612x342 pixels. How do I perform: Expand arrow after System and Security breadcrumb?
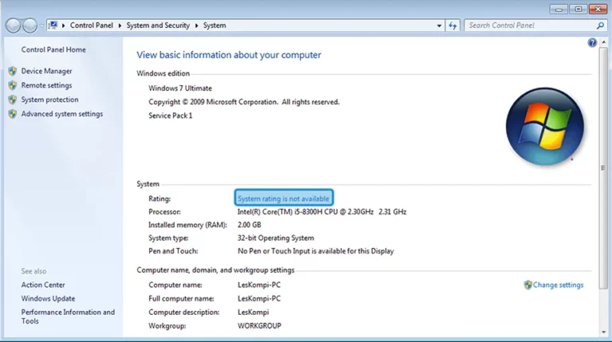(x=196, y=25)
